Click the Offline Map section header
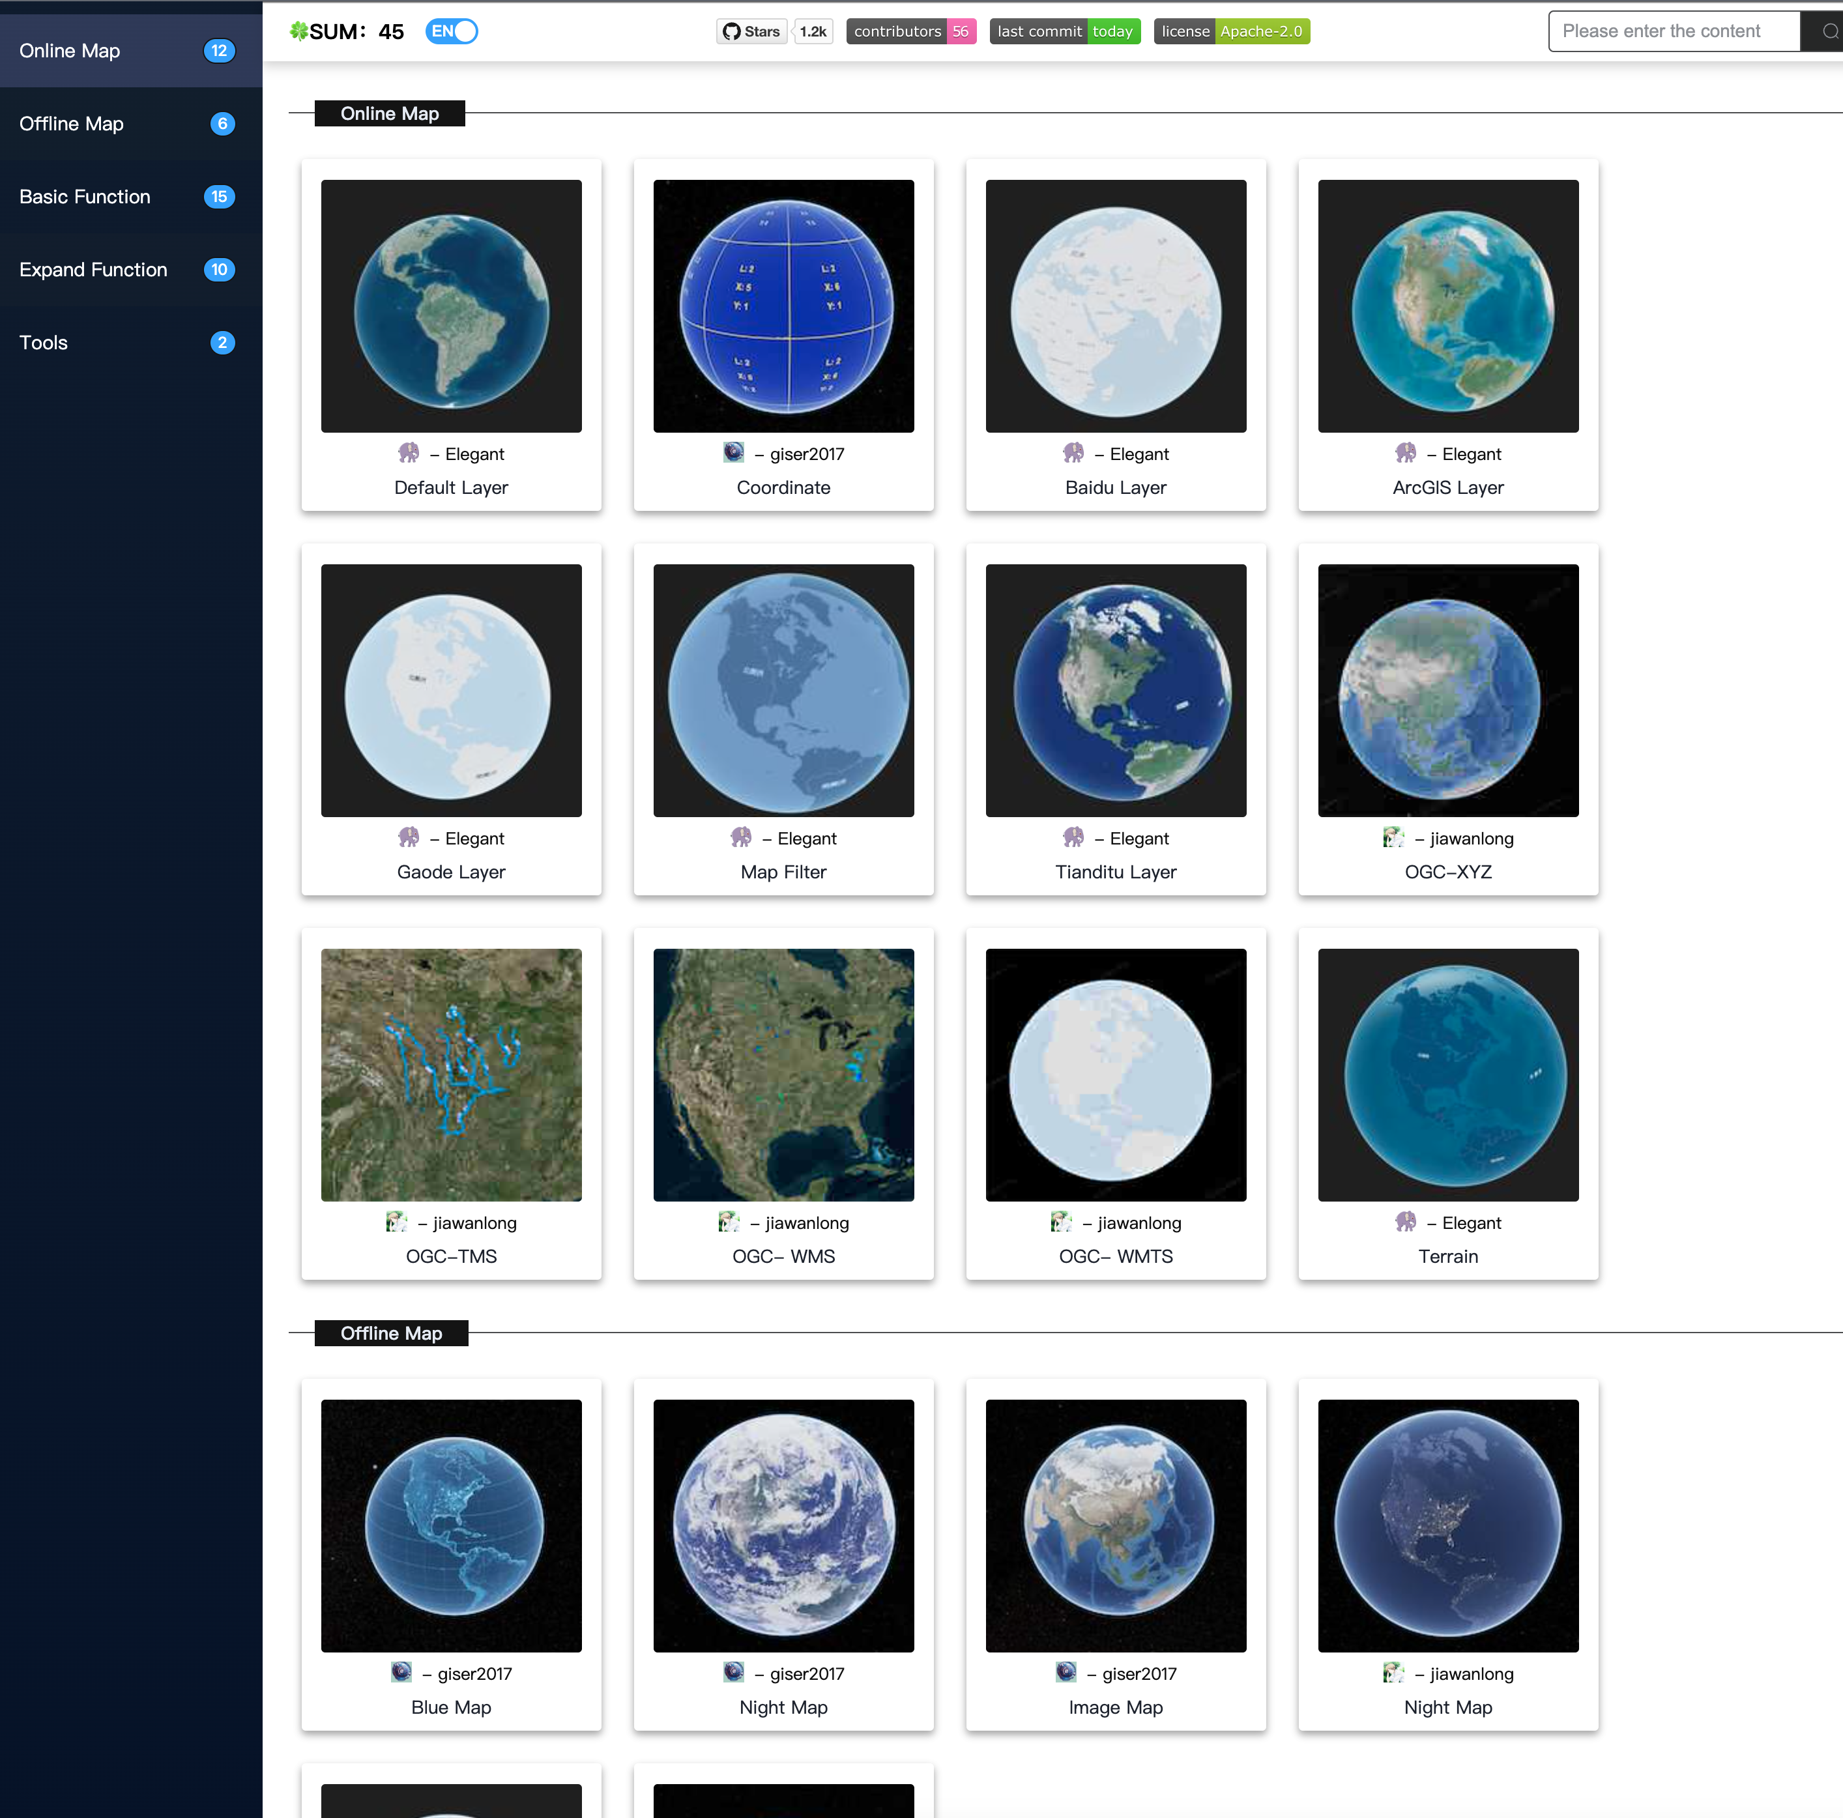1843x1818 pixels. 391,1333
